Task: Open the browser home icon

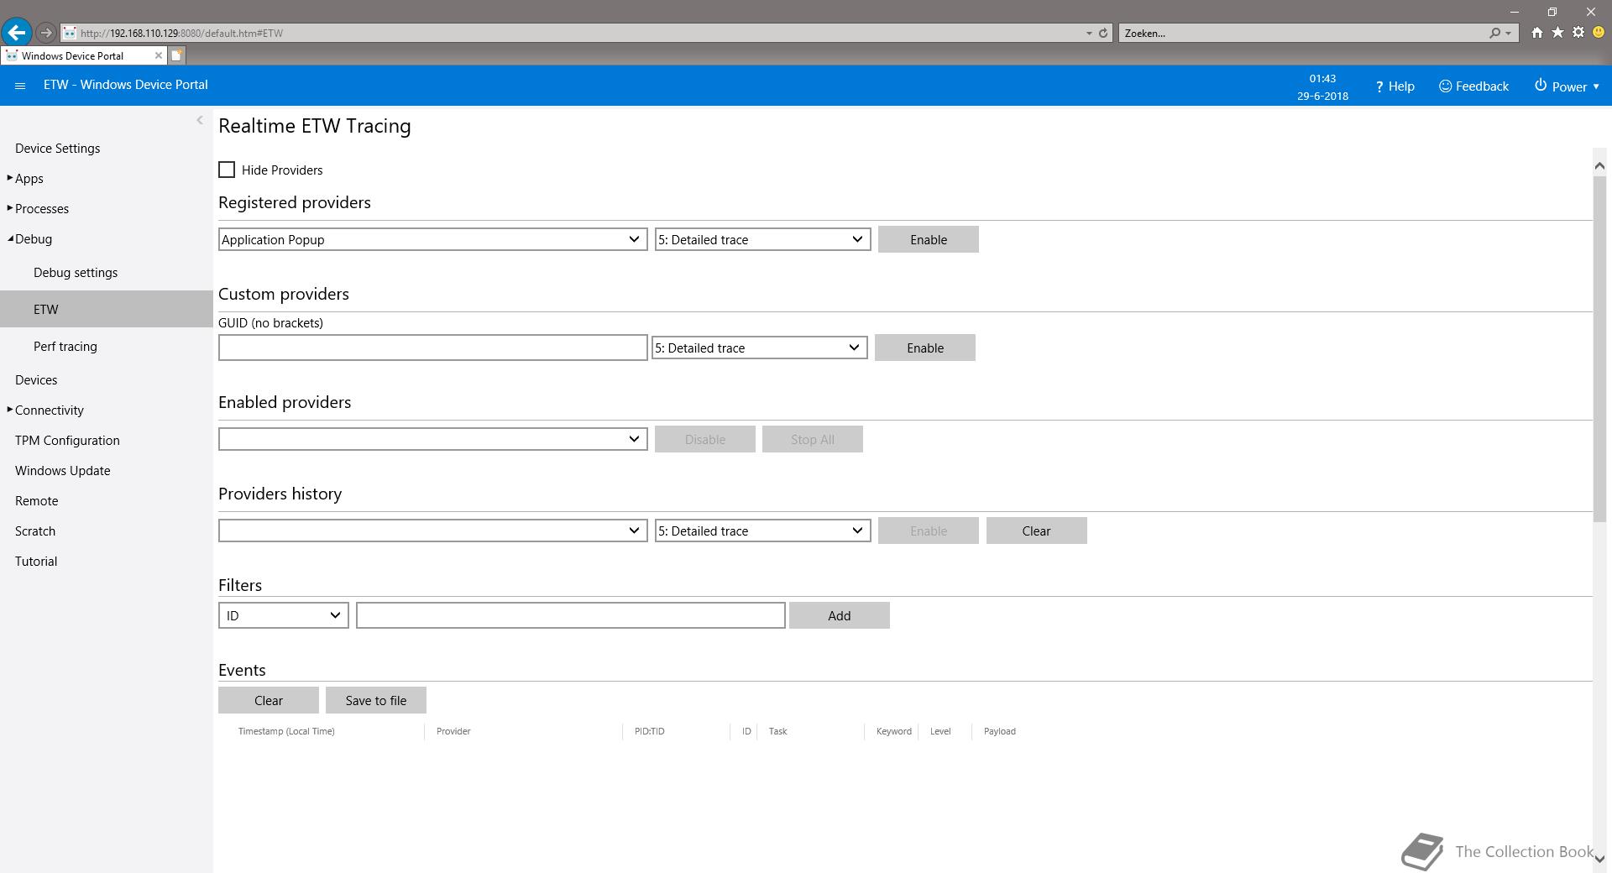Action: pos(1536,33)
